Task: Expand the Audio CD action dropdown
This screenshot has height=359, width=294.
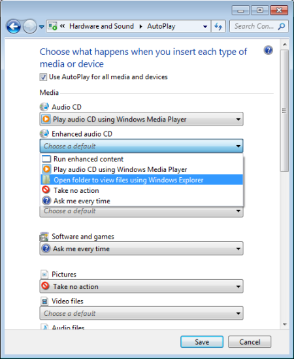Action: click(x=141, y=119)
